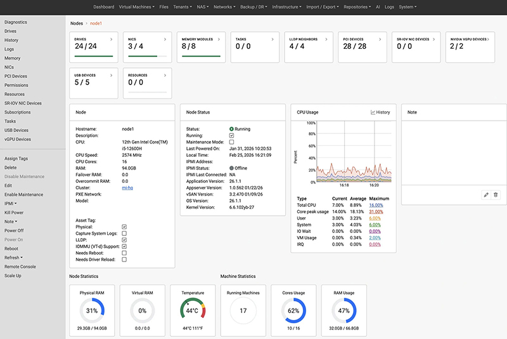
Task: Click the PCI Devices card arrow icon
Action: pyautogui.click(x=380, y=39)
